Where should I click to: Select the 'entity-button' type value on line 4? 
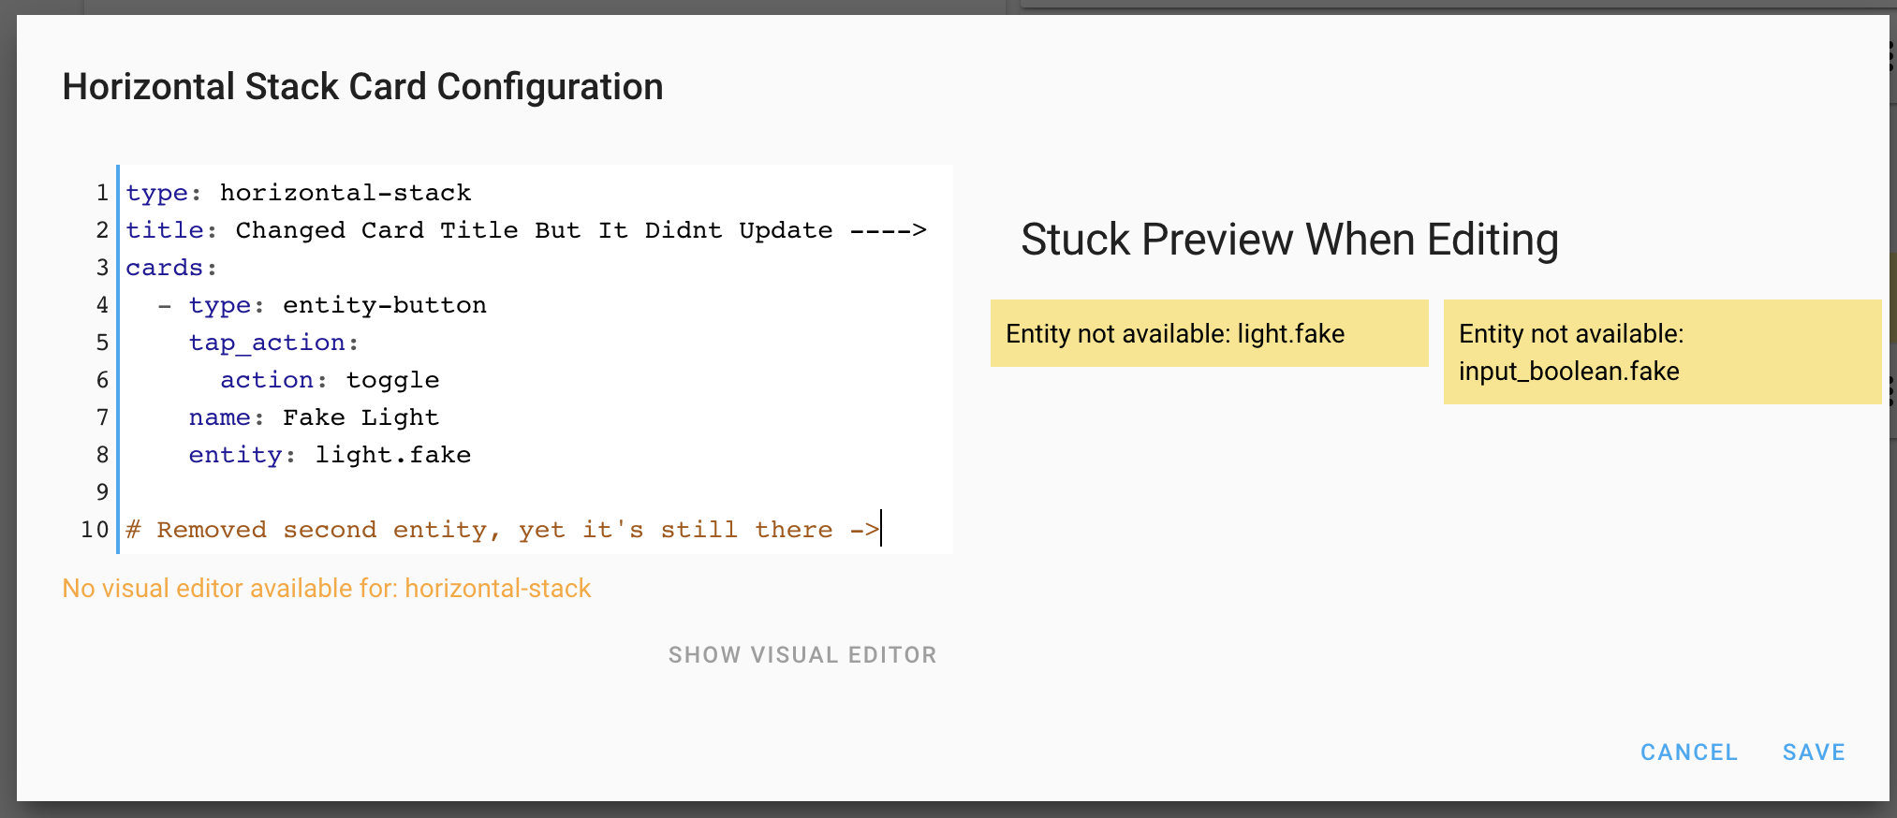384,304
